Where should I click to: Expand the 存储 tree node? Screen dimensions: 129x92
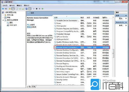pyautogui.click(x=3, y=17)
